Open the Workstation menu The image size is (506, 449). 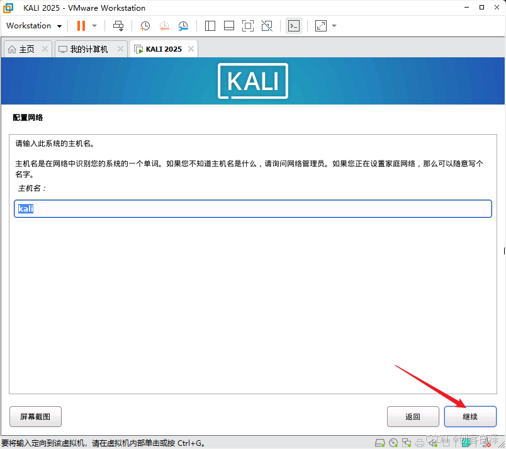click(x=33, y=26)
